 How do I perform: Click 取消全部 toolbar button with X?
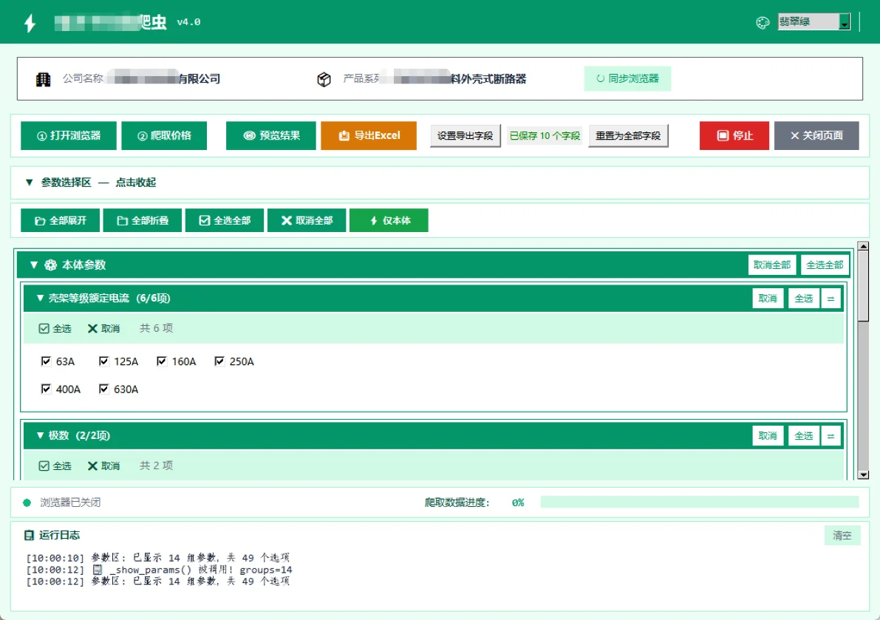click(x=307, y=220)
